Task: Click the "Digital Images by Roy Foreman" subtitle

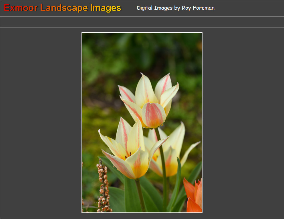Action: pos(176,8)
